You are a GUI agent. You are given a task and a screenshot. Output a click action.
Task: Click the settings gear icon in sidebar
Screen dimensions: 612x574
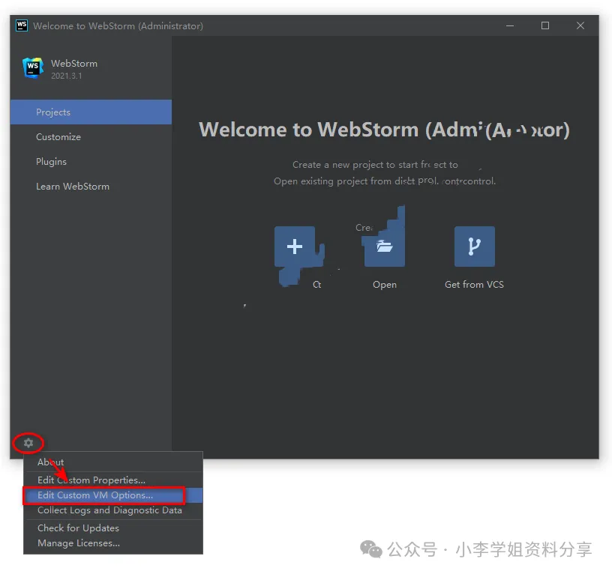pyautogui.click(x=28, y=443)
